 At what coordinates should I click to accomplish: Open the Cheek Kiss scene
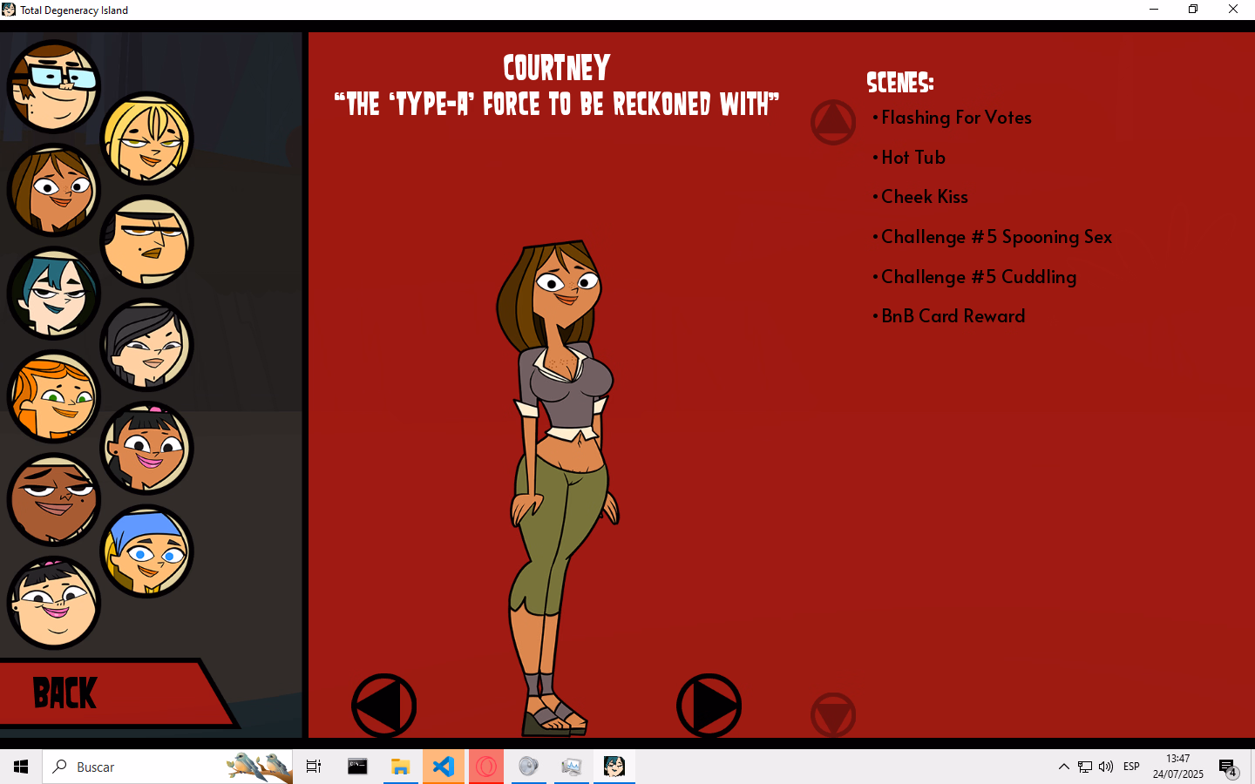(x=924, y=197)
